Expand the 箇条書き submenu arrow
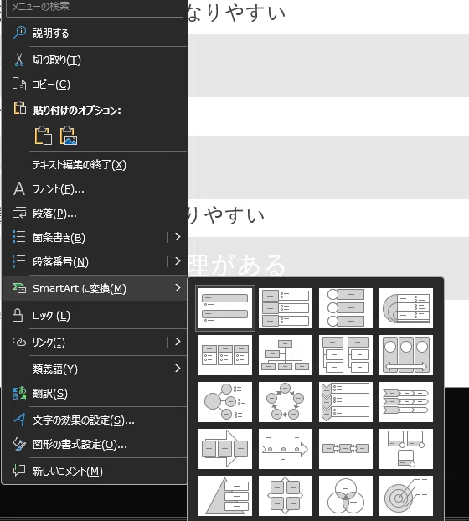 point(178,237)
